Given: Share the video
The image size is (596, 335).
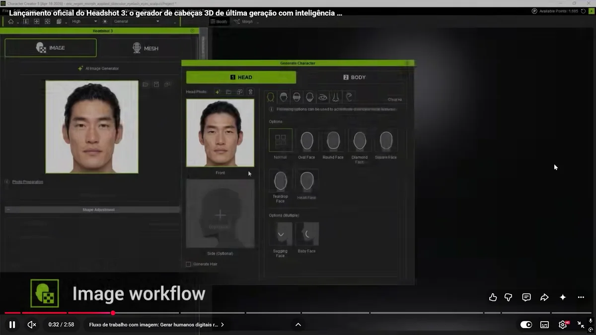Looking at the screenshot, I should point(544,297).
